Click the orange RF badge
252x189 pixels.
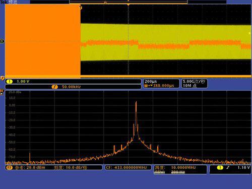click(x=9, y=167)
